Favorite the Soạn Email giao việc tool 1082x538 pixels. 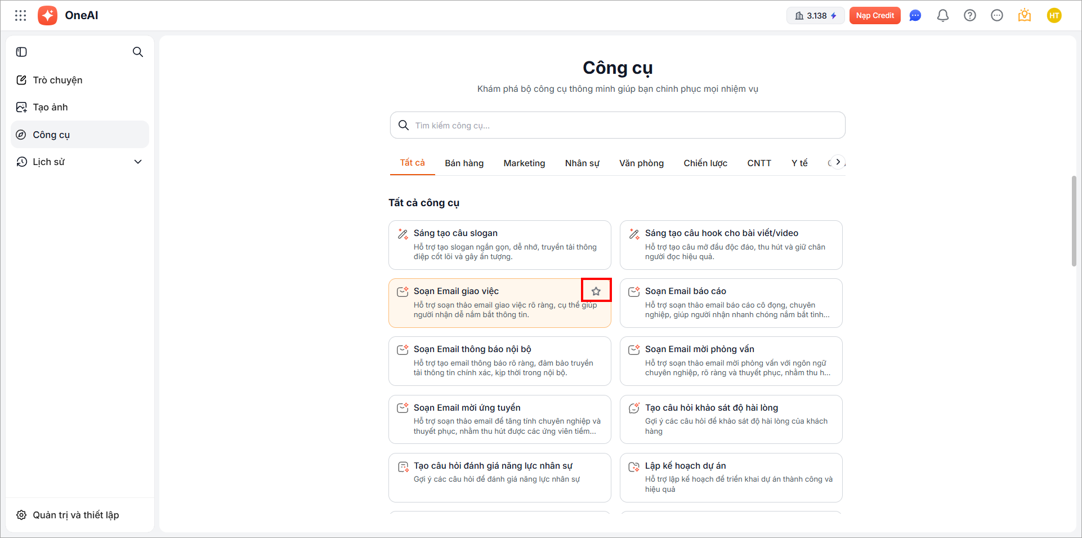point(596,291)
